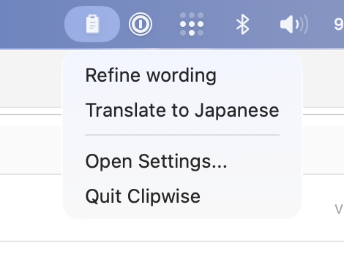Open Settings... from the Clipwise menu
Image resolution: width=344 pixels, height=264 pixels.
click(x=182, y=161)
